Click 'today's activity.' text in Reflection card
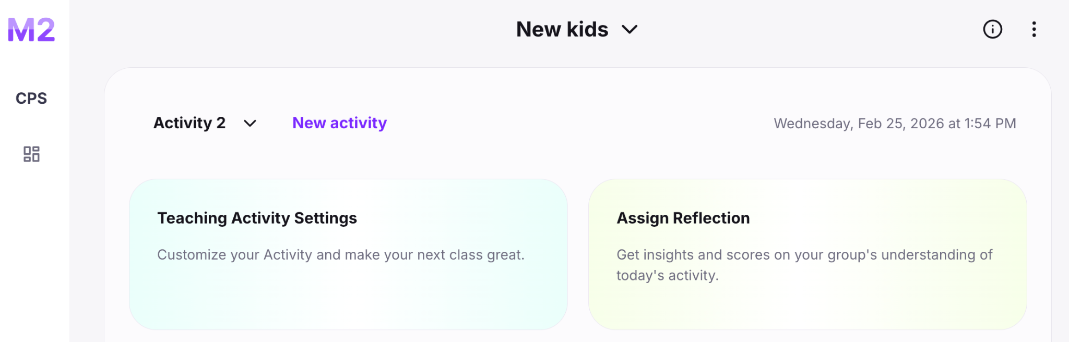 click(667, 275)
